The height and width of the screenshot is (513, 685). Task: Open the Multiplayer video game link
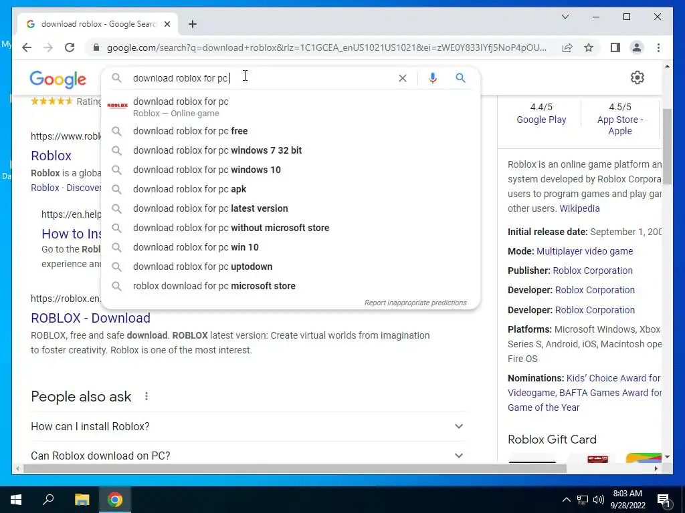[585, 251]
